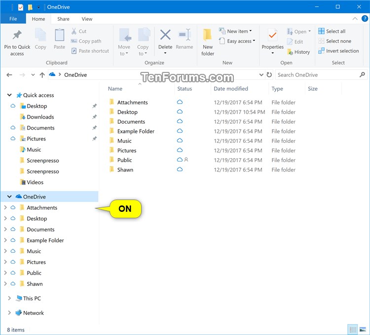This screenshot has width=370, height=335.
Task: Select Pictures under OneDrive tree
Action: click(36, 262)
